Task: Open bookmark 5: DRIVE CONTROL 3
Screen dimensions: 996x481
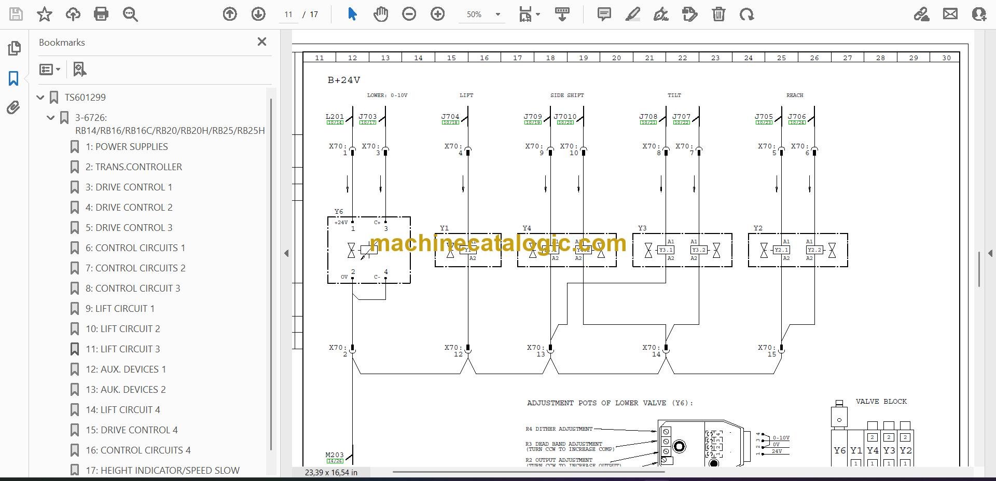Action: coord(129,228)
